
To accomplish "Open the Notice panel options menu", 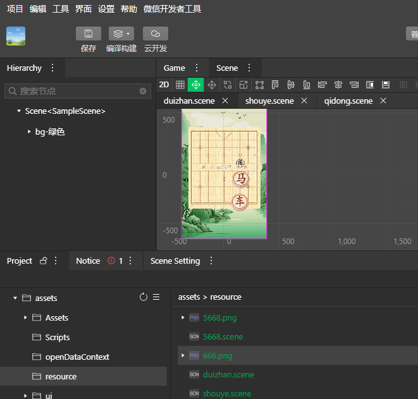I will click(130, 261).
